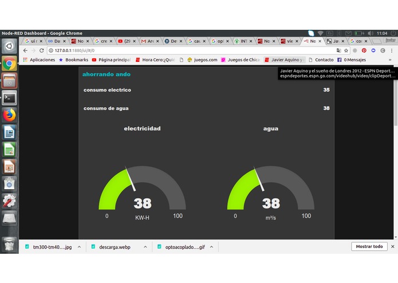This screenshot has width=398, height=283.
Task: Open downloaded descarga.webp file
Action: click(111, 247)
